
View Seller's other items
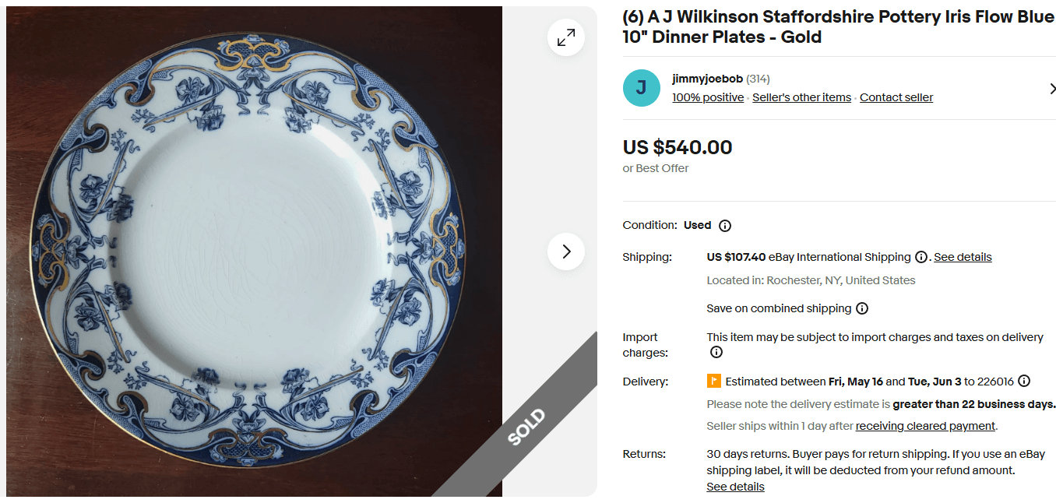pyautogui.click(x=801, y=97)
